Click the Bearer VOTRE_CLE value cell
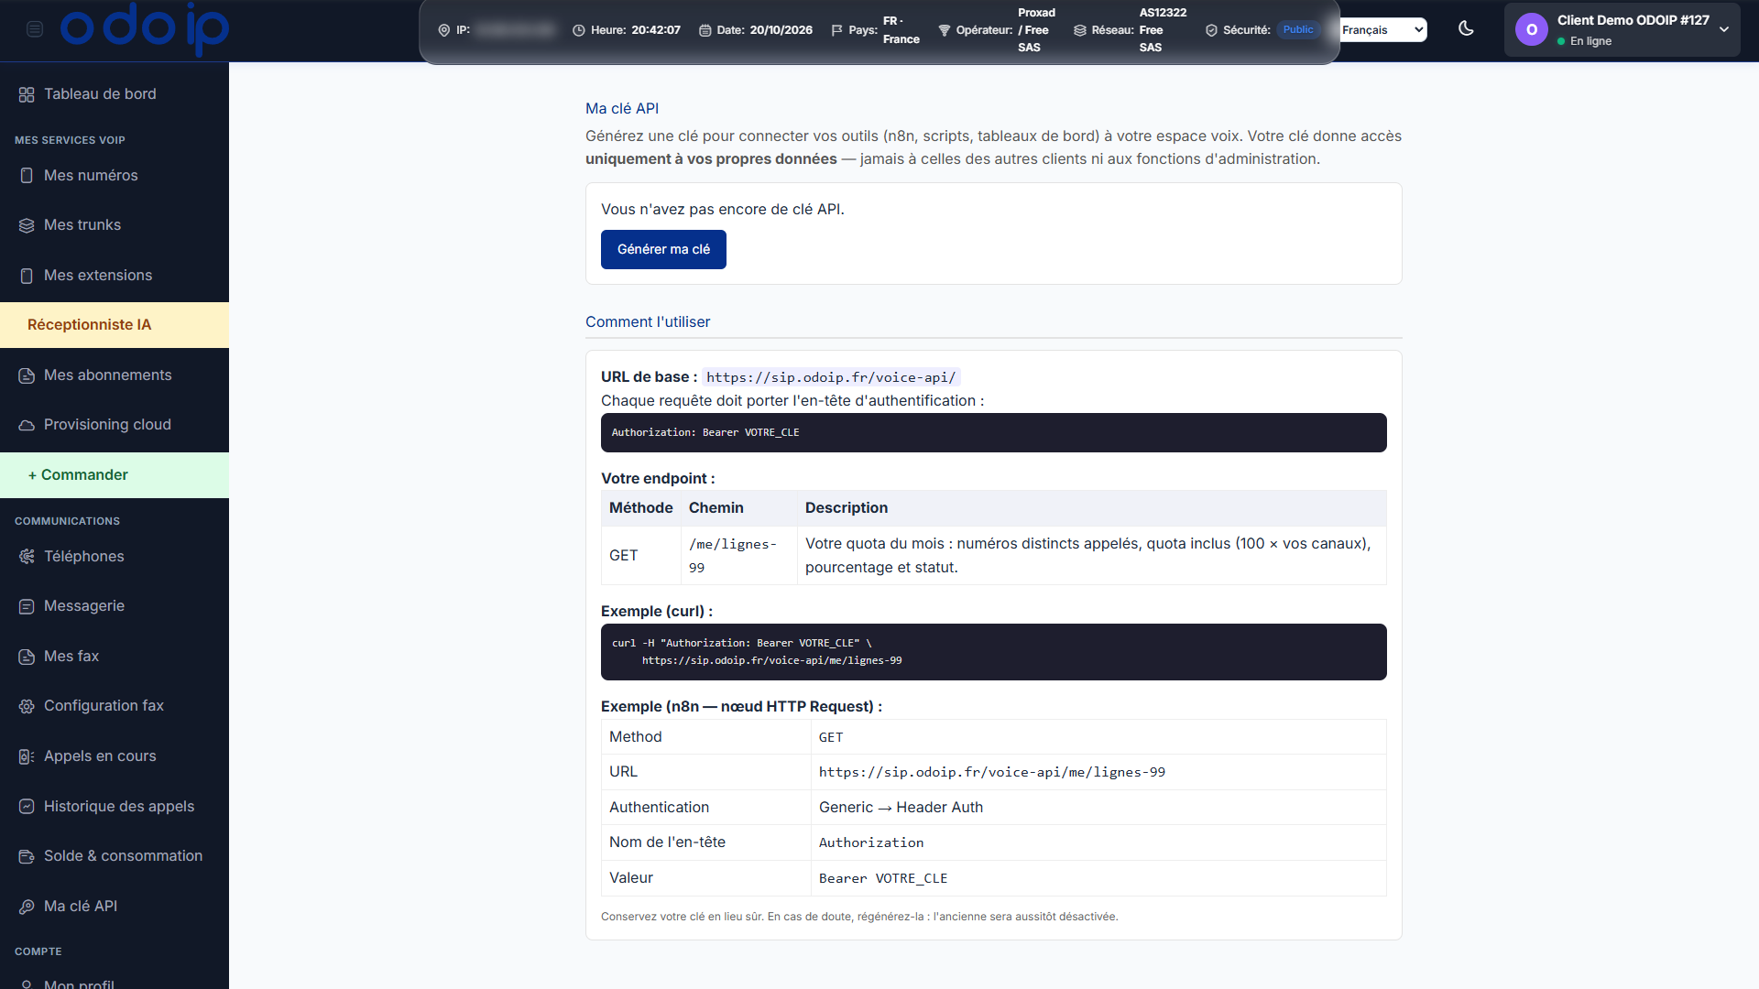Viewport: 1759px width, 989px height. [1098, 878]
